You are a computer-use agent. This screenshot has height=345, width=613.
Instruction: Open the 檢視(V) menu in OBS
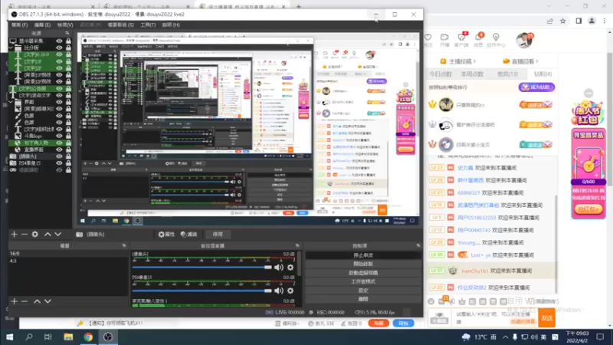[x=65, y=25]
